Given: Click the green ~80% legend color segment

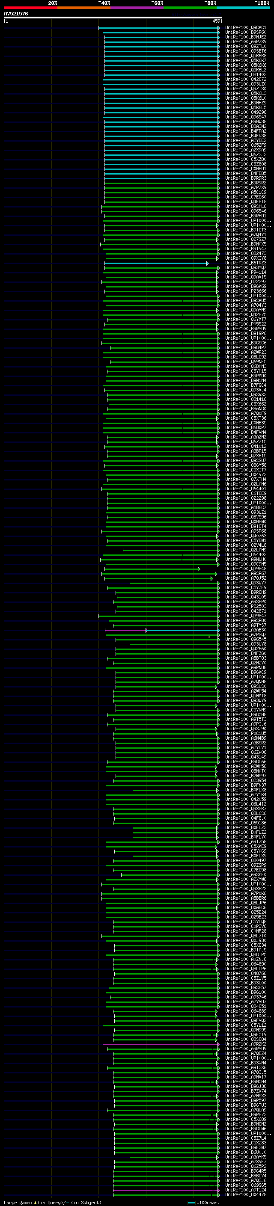Looking at the screenshot, I should (x=190, y=8).
